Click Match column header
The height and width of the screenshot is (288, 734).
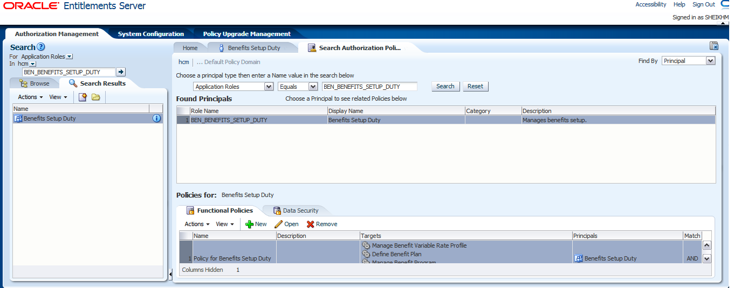click(692, 236)
